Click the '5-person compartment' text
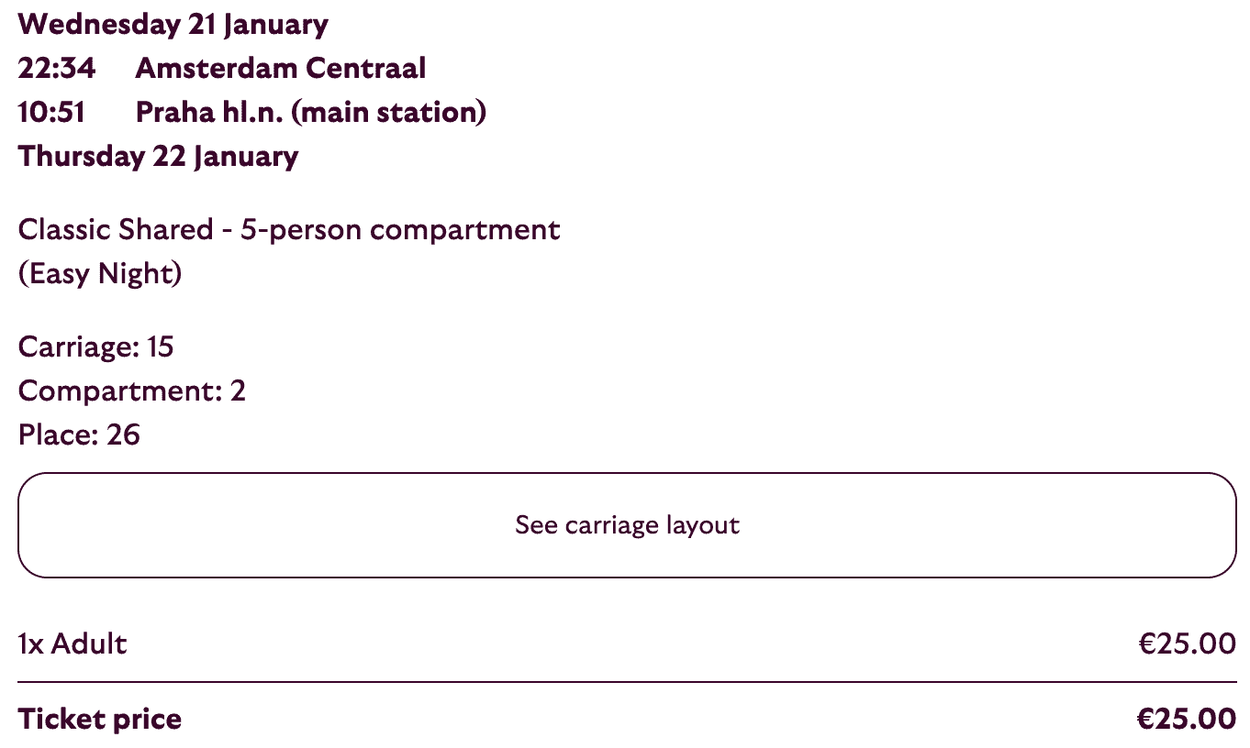1250x748 pixels. click(x=400, y=229)
